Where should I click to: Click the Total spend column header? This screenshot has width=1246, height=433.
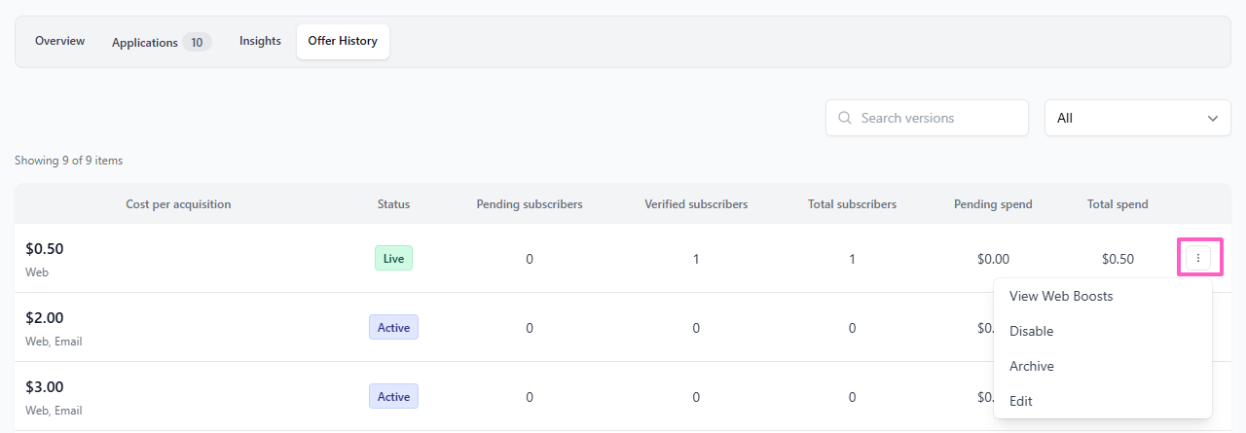[1118, 204]
